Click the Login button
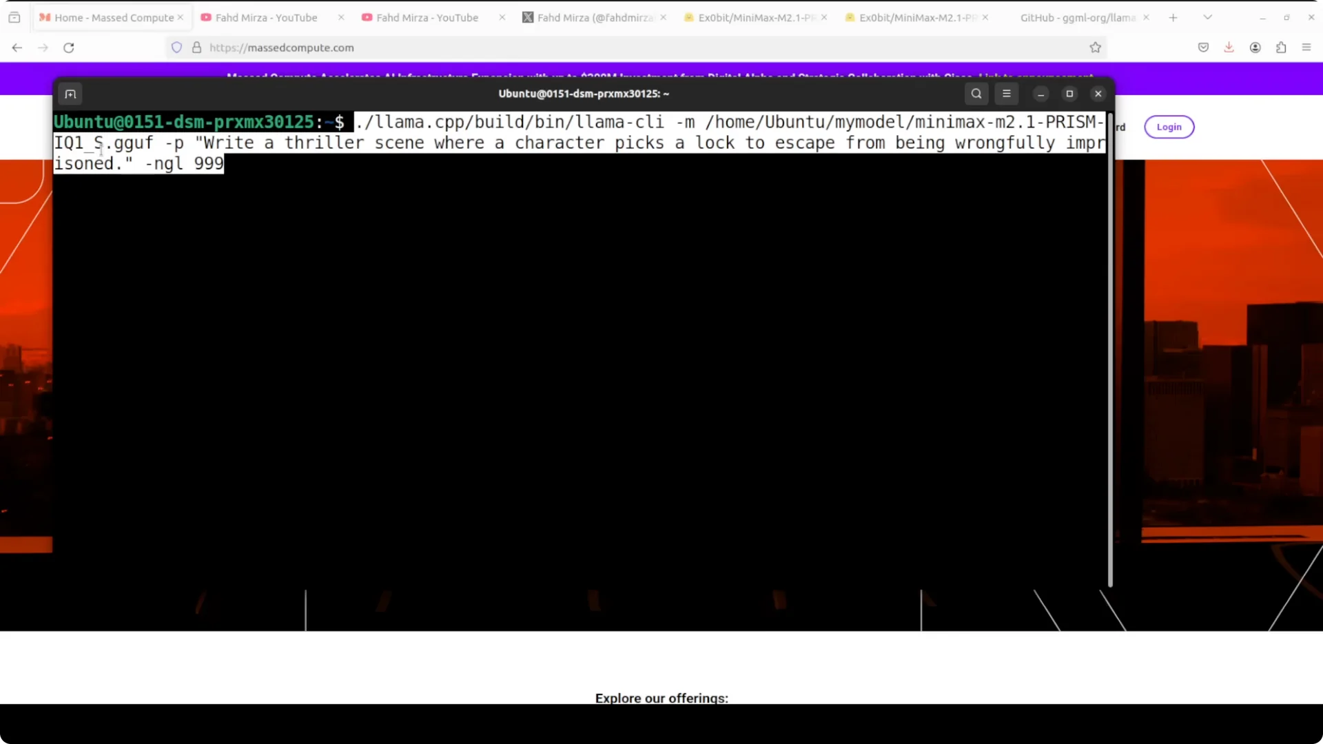The height and width of the screenshot is (744, 1323). coord(1169,127)
